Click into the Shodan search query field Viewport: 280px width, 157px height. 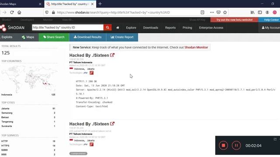click(68, 27)
